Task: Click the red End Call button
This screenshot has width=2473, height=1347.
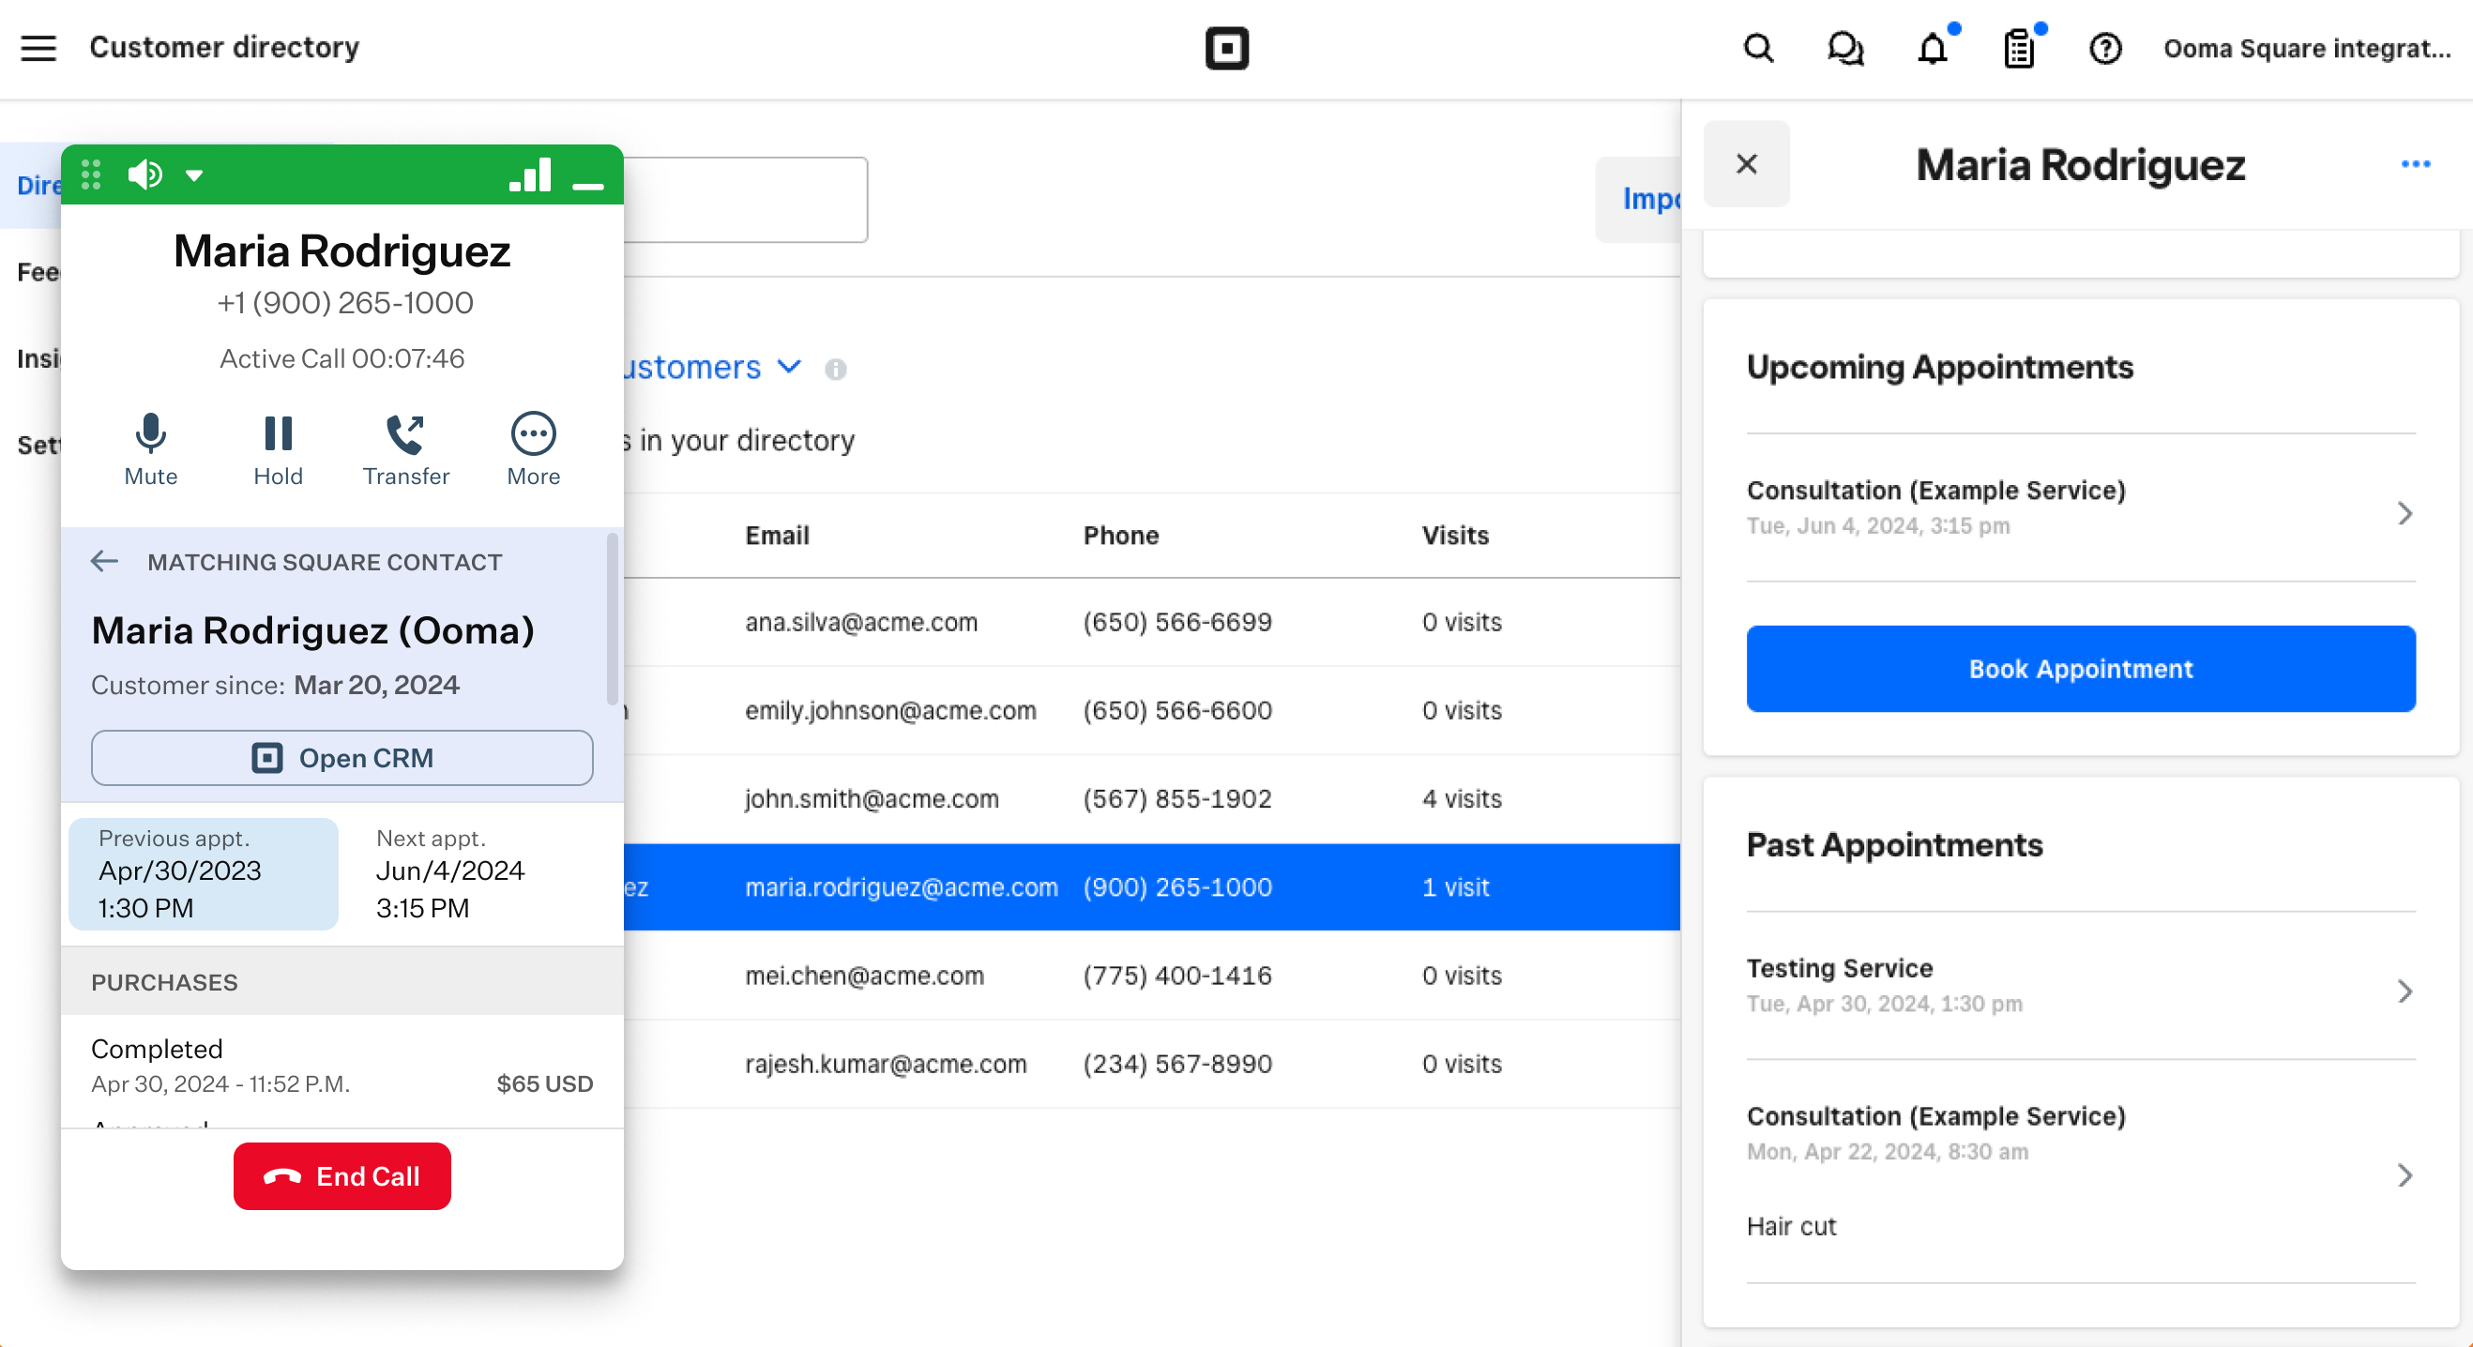Action: click(x=341, y=1176)
